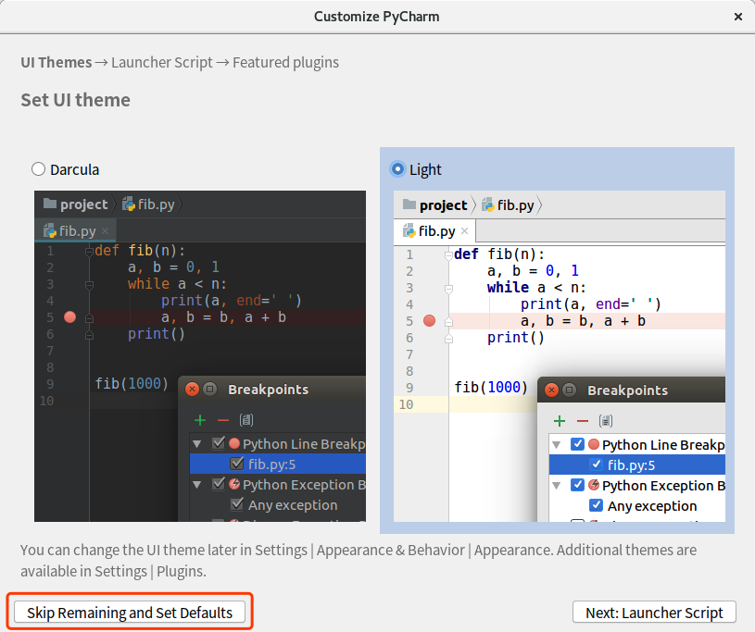Click the project folder icon in Darcula preview
Image resolution: width=755 pixels, height=632 pixels.
click(50, 204)
